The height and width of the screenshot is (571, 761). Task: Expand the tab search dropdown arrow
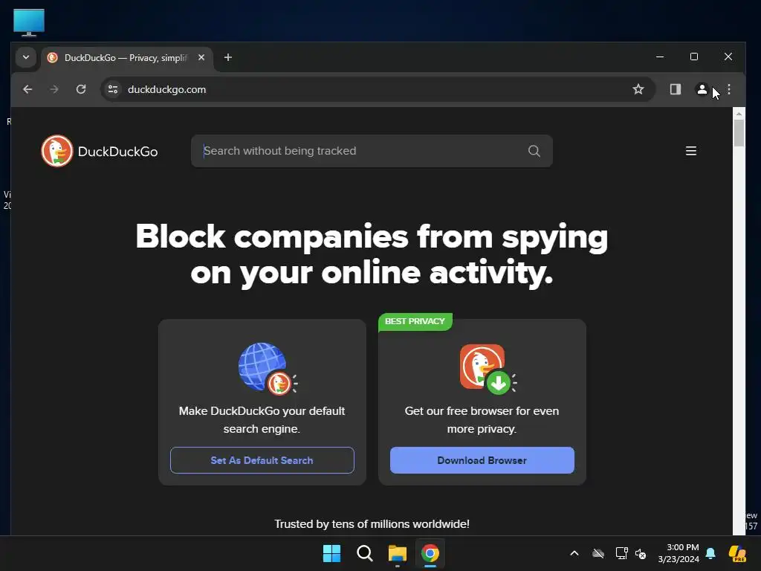26,57
